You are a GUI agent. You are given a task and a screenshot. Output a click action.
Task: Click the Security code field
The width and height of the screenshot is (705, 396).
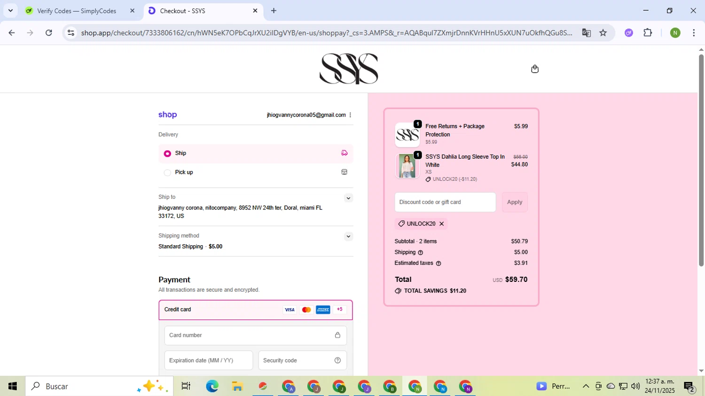pos(303,360)
